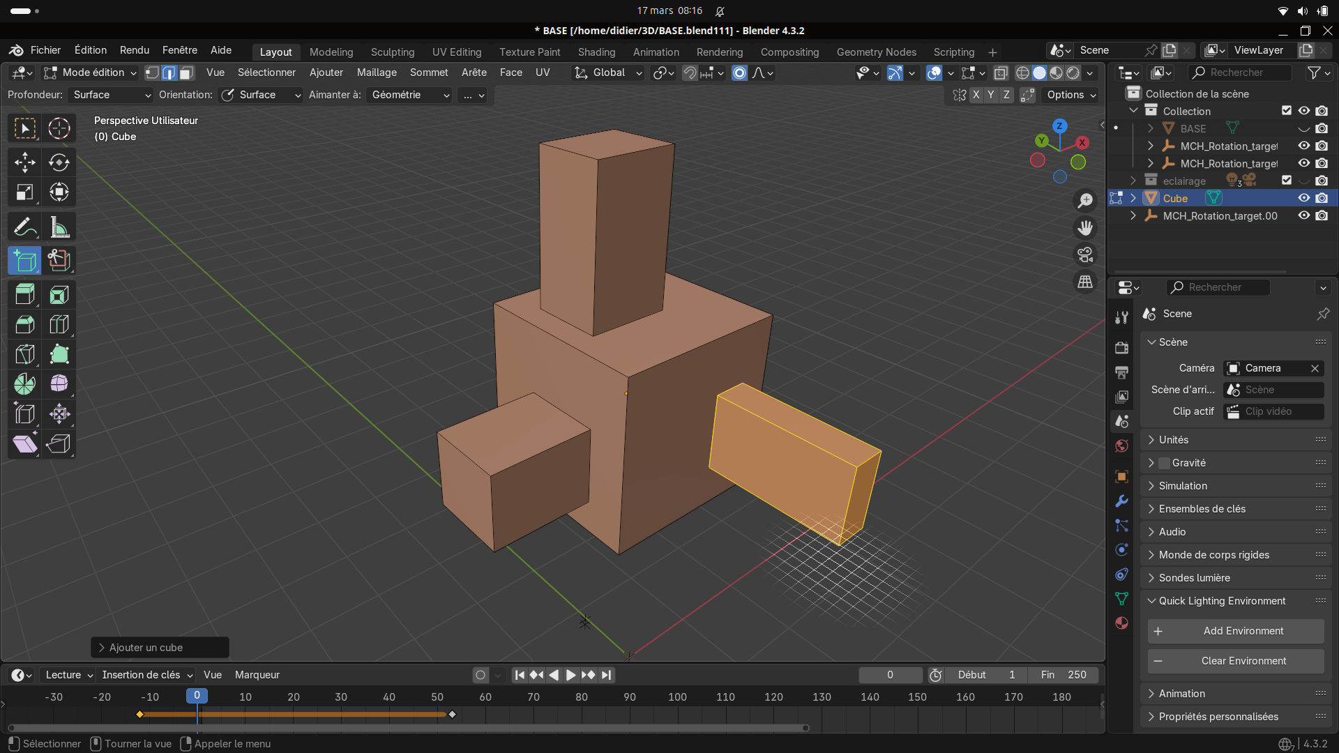Open the Modifiers properties tab
Viewport: 1339px width, 753px height.
pos(1121,501)
